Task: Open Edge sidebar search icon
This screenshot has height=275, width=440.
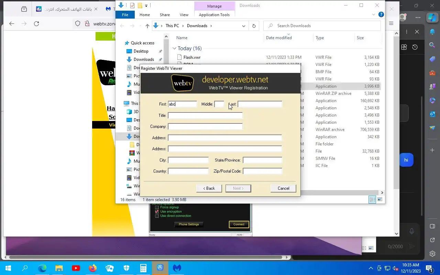Action: [x=432, y=45]
